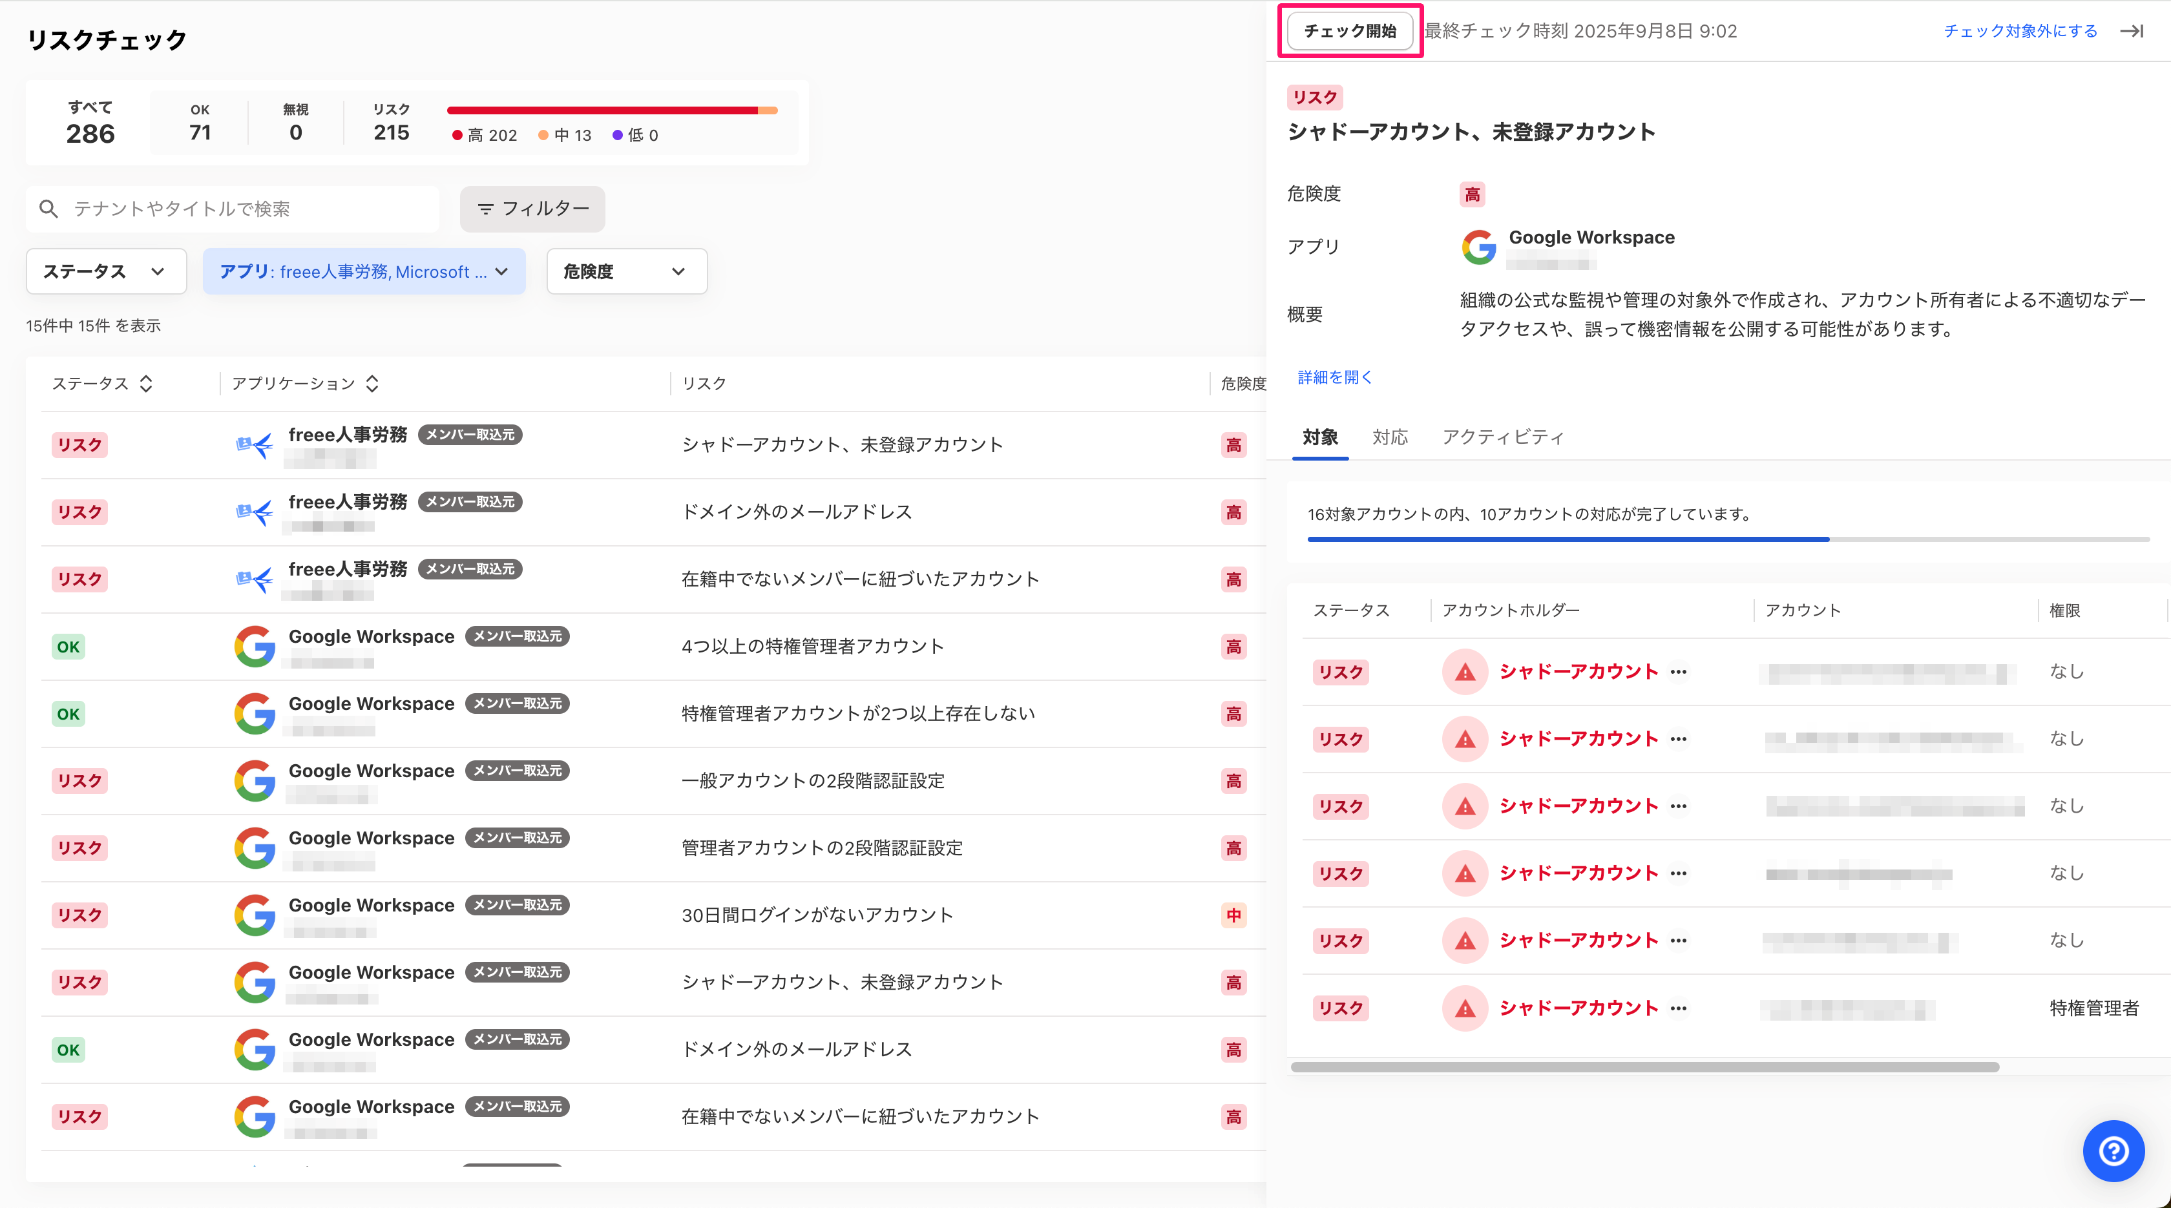2171x1208 pixels.
Task: Click 特権管理者 permission cell
Action: [x=2093, y=1008]
